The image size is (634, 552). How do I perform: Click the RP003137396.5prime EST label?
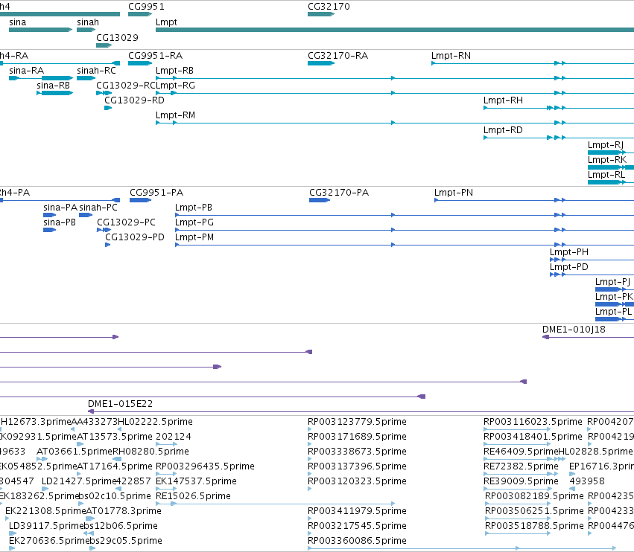click(x=357, y=466)
